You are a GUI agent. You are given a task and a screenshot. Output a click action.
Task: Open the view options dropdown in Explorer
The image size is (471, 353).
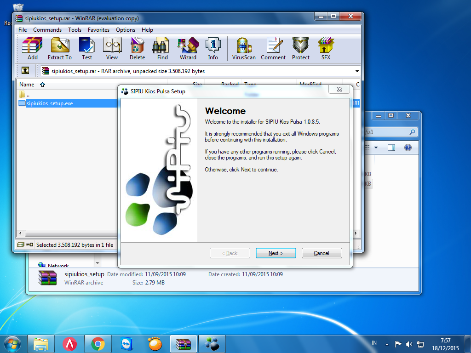tap(376, 148)
